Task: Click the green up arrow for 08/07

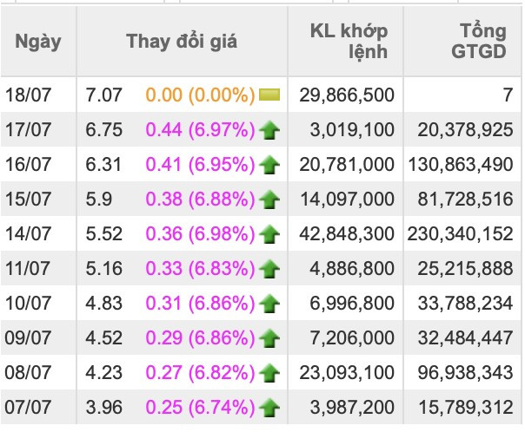Action: pyautogui.click(x=269, y=373)
